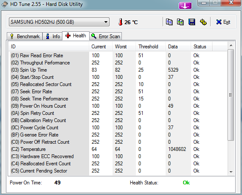This screenshot has height=195, width=242.
Task: Click the Spin Up Time current value 83
Action: click(94, 70)
